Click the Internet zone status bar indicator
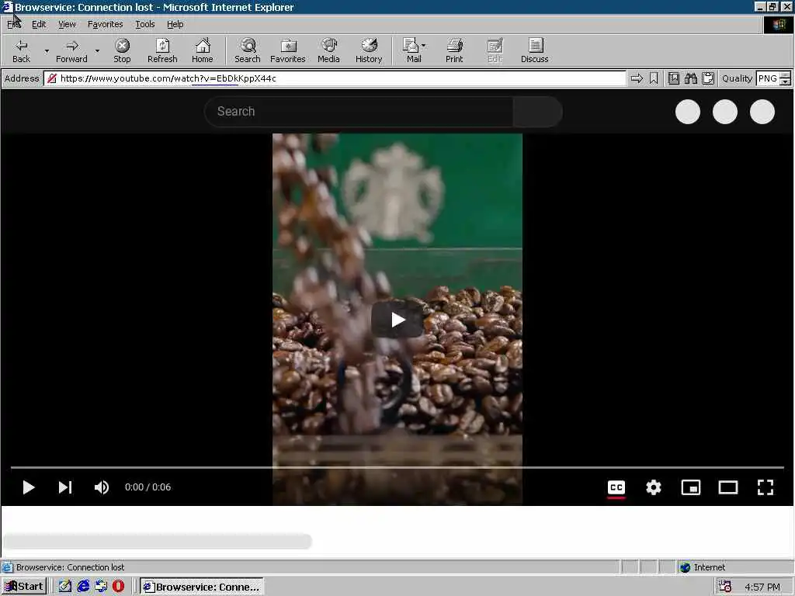The width and height of the screenshot is (795, 596). 703,567
